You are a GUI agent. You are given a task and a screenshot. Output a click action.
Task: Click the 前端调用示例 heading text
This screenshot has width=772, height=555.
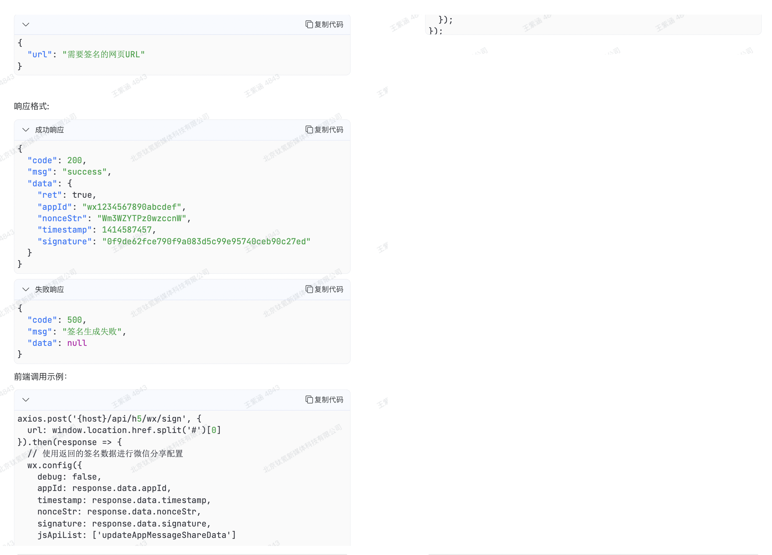[40, 377]
